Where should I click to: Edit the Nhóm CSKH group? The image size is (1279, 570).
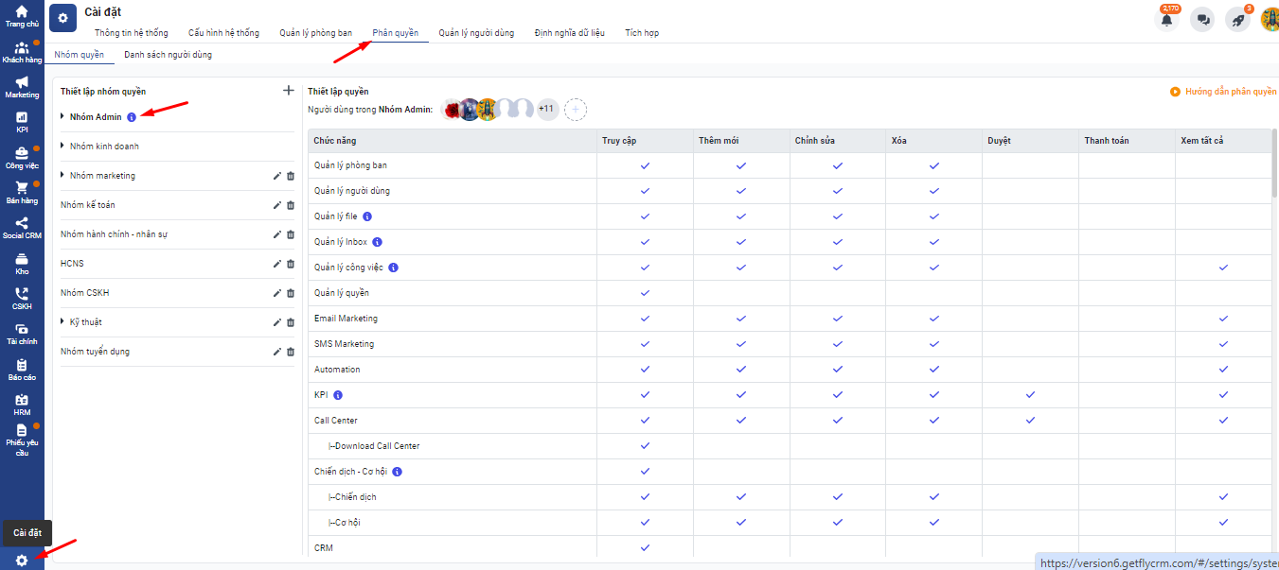pyautogui.click(x=277, y=293)
